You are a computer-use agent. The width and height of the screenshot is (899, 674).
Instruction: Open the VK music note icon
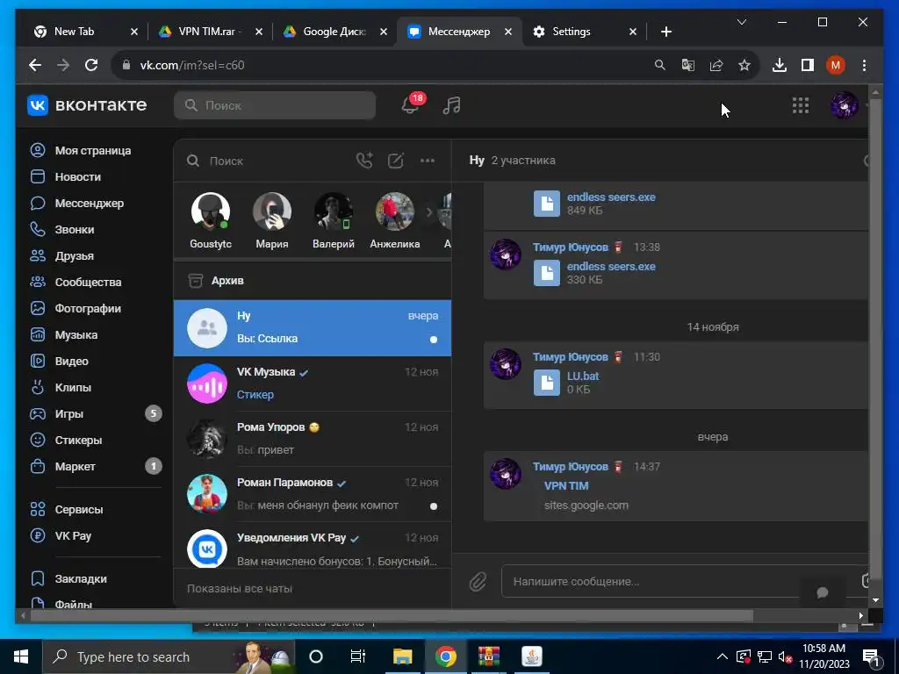coord(452,105)
